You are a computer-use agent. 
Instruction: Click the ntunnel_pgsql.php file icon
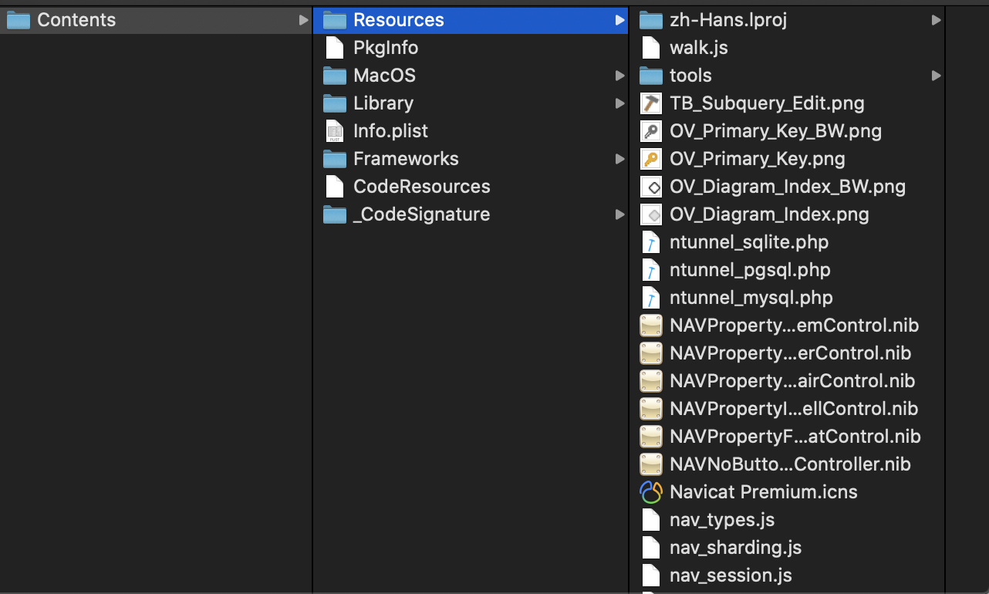(652, 270)
